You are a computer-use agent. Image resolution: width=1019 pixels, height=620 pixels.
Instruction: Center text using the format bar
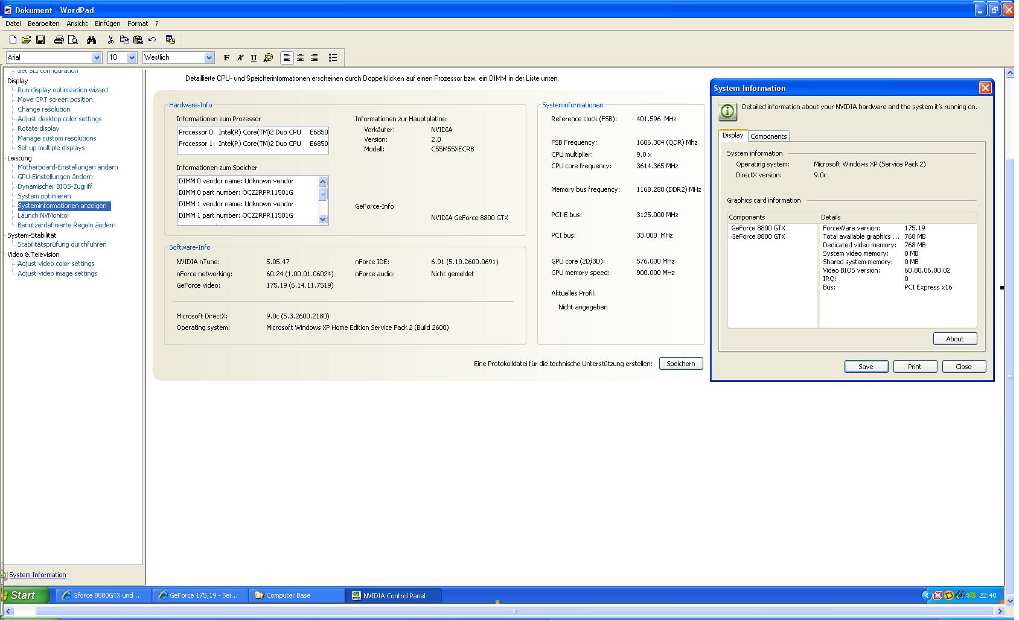tap(300, 58)
